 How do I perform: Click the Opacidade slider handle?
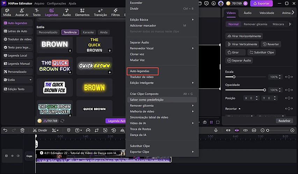[x=264, y=90]
